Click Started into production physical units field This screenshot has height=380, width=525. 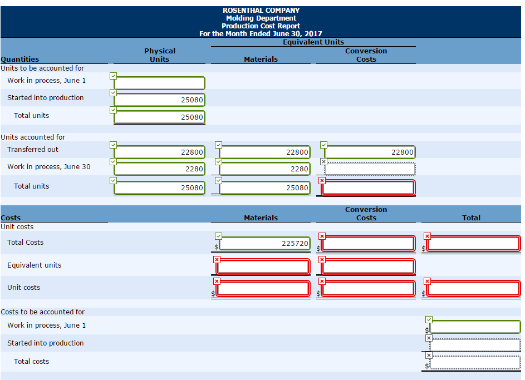click(160, 100)
